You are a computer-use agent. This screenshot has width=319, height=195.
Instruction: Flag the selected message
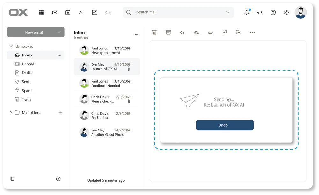tap(225, 32)
